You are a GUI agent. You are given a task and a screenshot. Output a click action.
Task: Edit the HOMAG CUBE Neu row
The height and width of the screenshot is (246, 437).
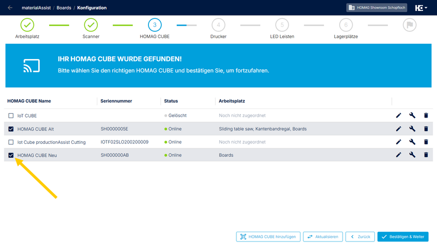click(399, 155)
